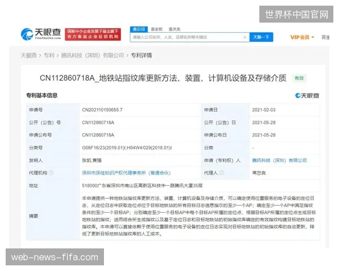
Task: Go to 专利 breadcrumb link
Action: point(49,55)
